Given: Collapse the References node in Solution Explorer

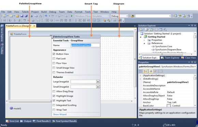Looking at the screenshot, I should [144, 43].
